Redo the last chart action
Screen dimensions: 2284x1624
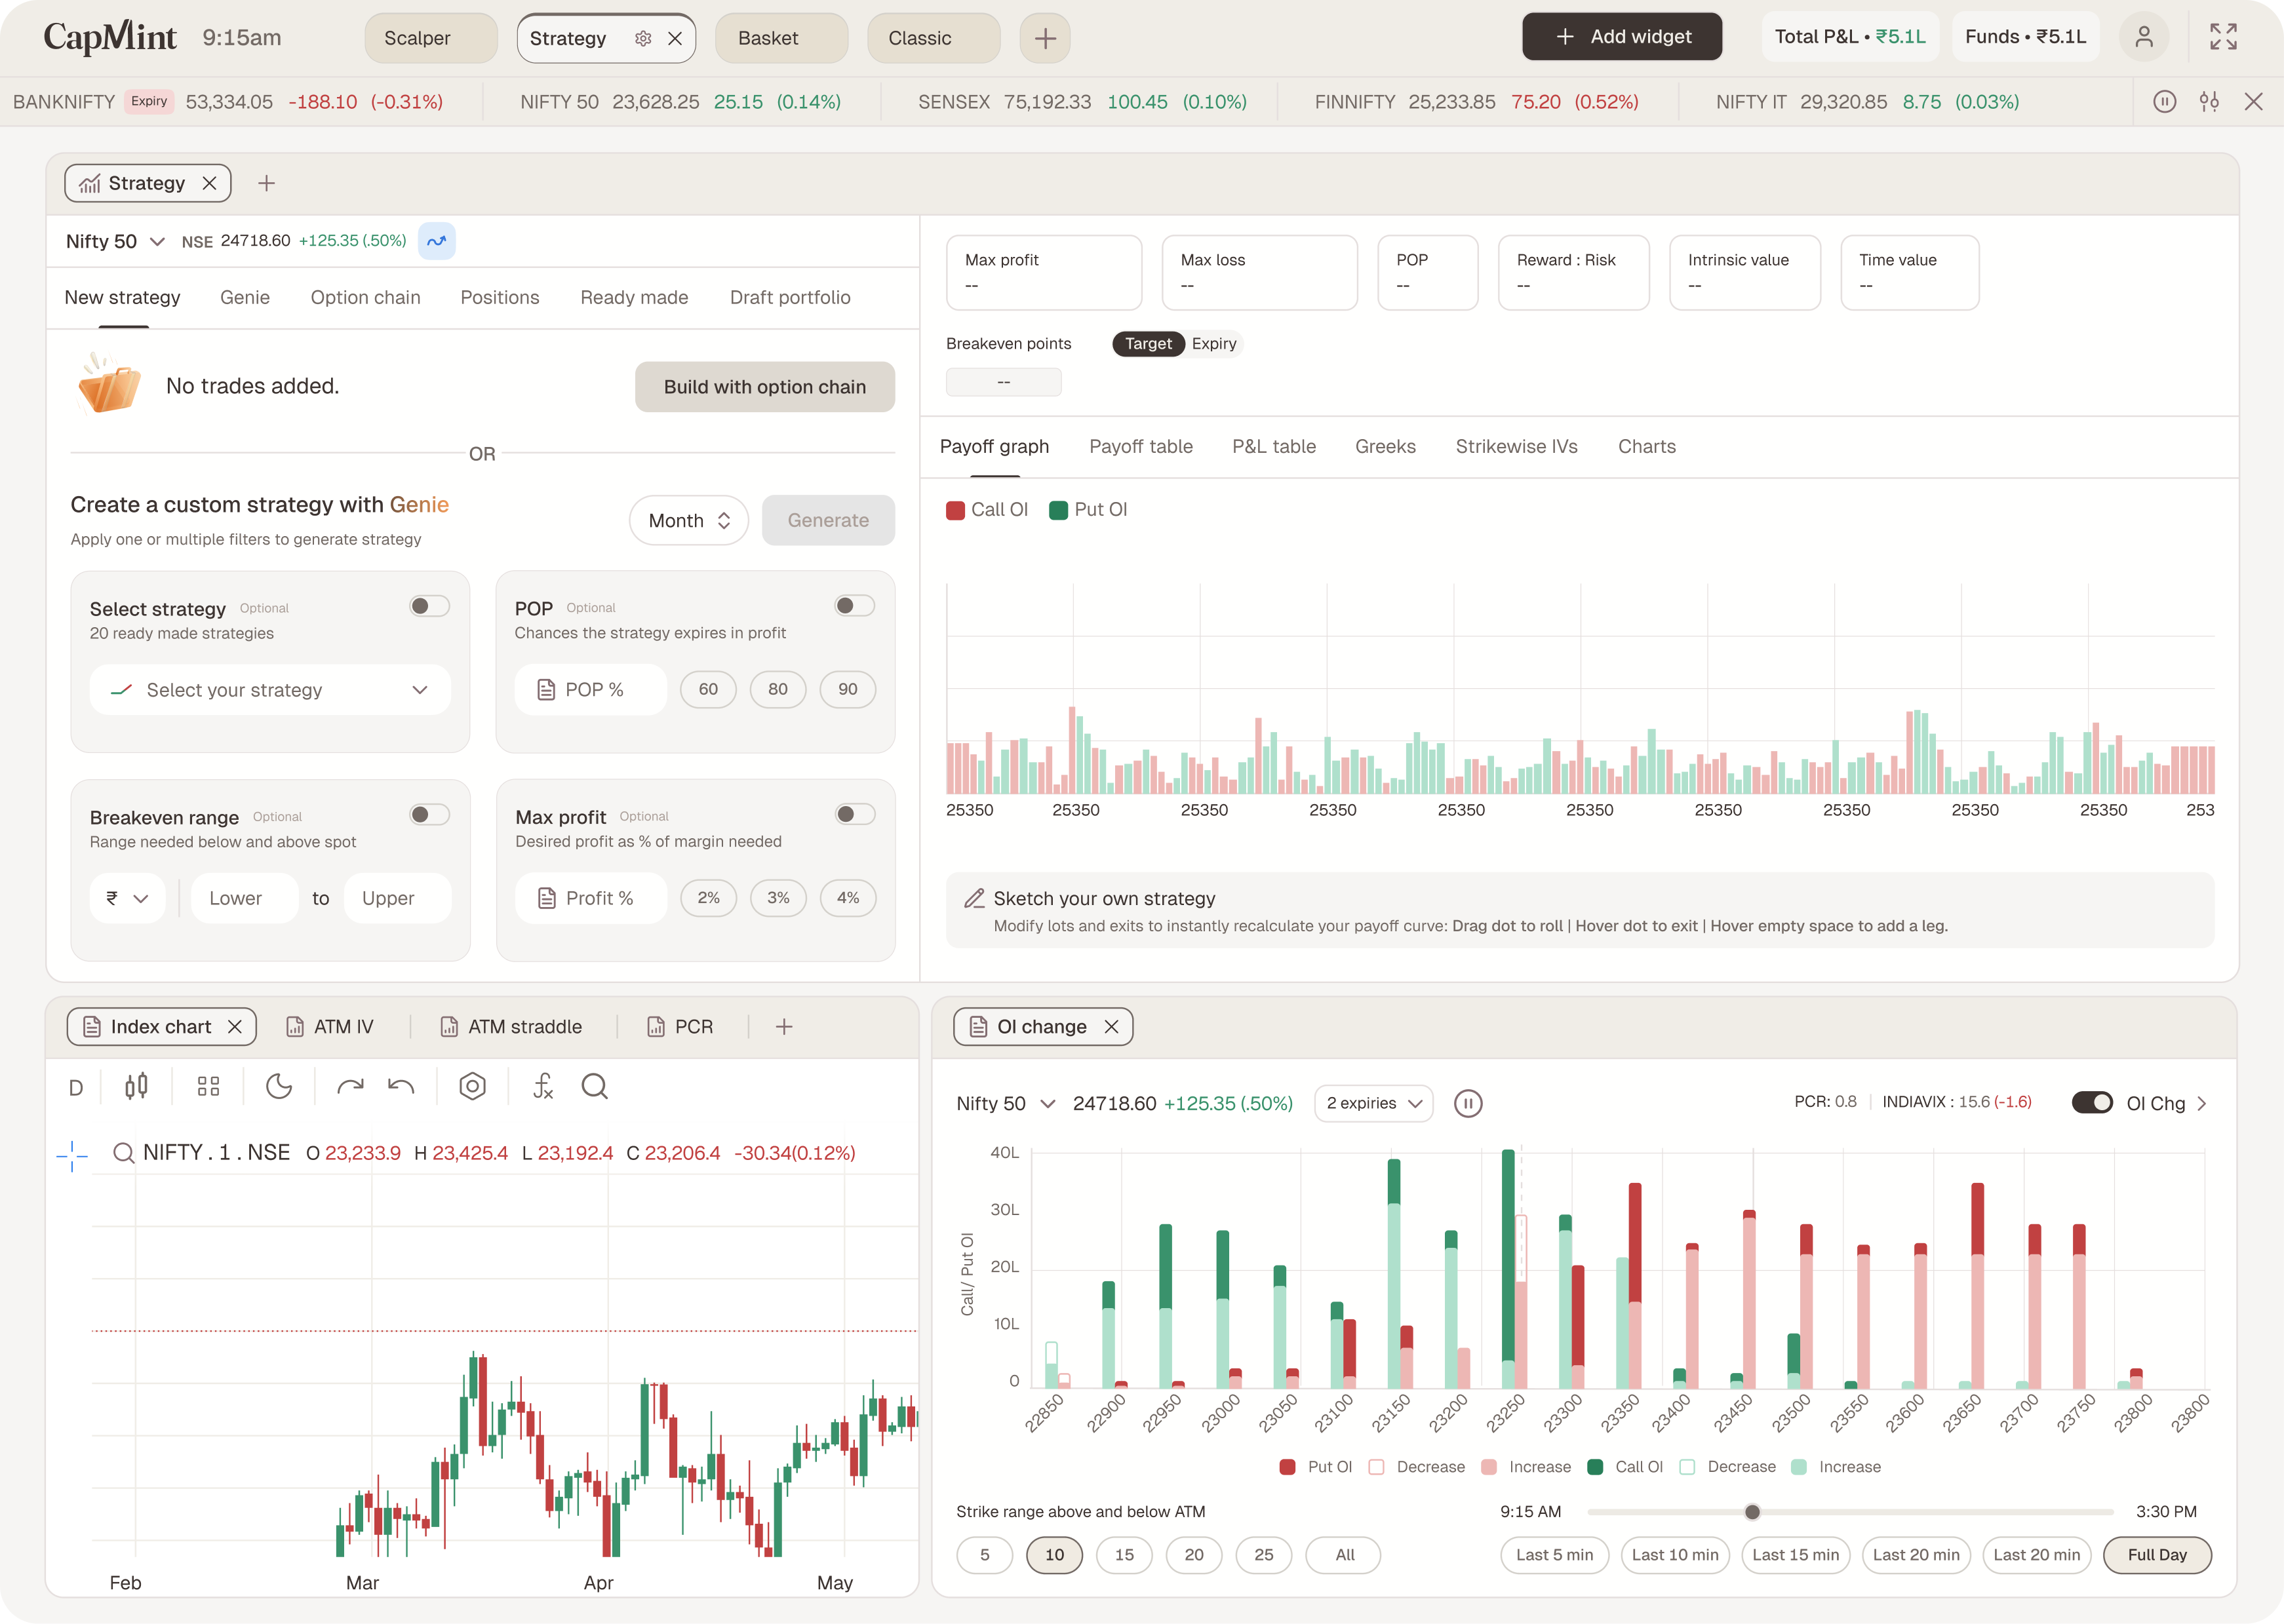[350, 1087]
